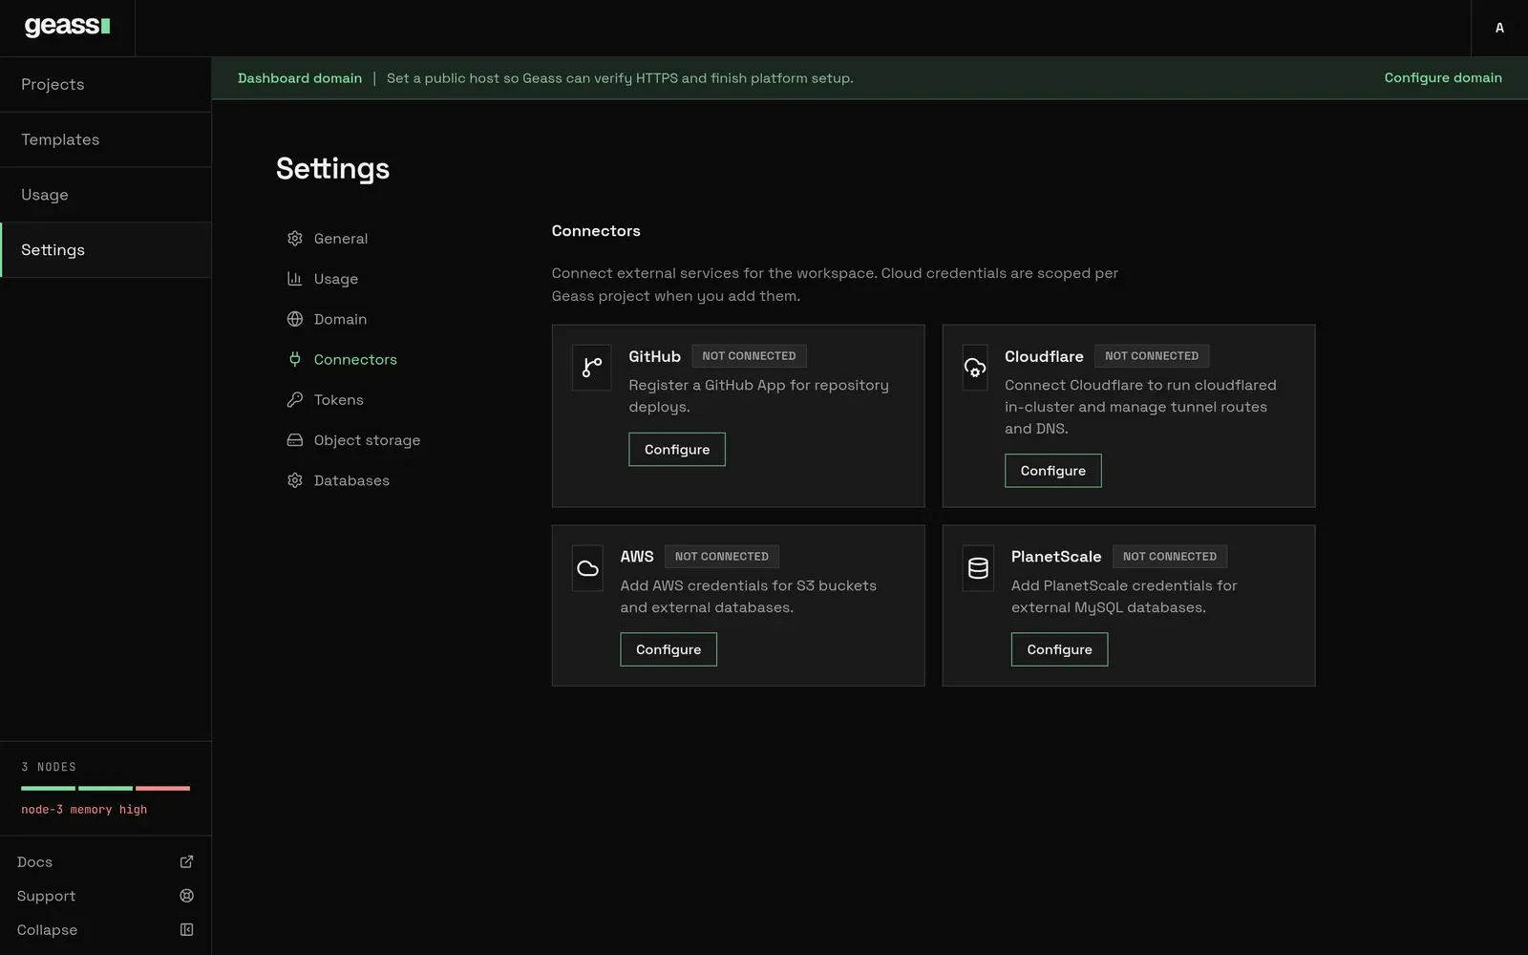Click the first green node status bar
This screenshot has width=1528, height=955.
click(48, 788)
